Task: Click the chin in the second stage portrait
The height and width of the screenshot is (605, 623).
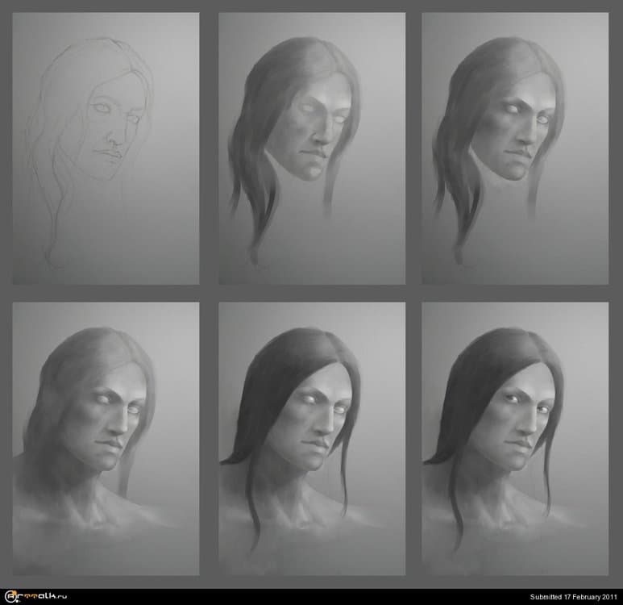Action: pyautogui.click(x=309, y=172)
